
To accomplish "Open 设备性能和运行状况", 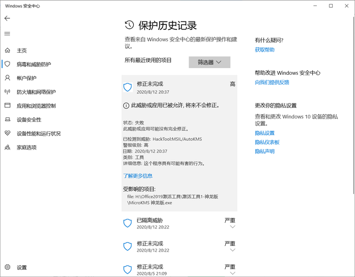I will click(39, 134).
